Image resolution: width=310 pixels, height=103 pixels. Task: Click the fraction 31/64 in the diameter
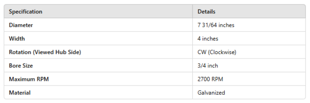[208, 25]
